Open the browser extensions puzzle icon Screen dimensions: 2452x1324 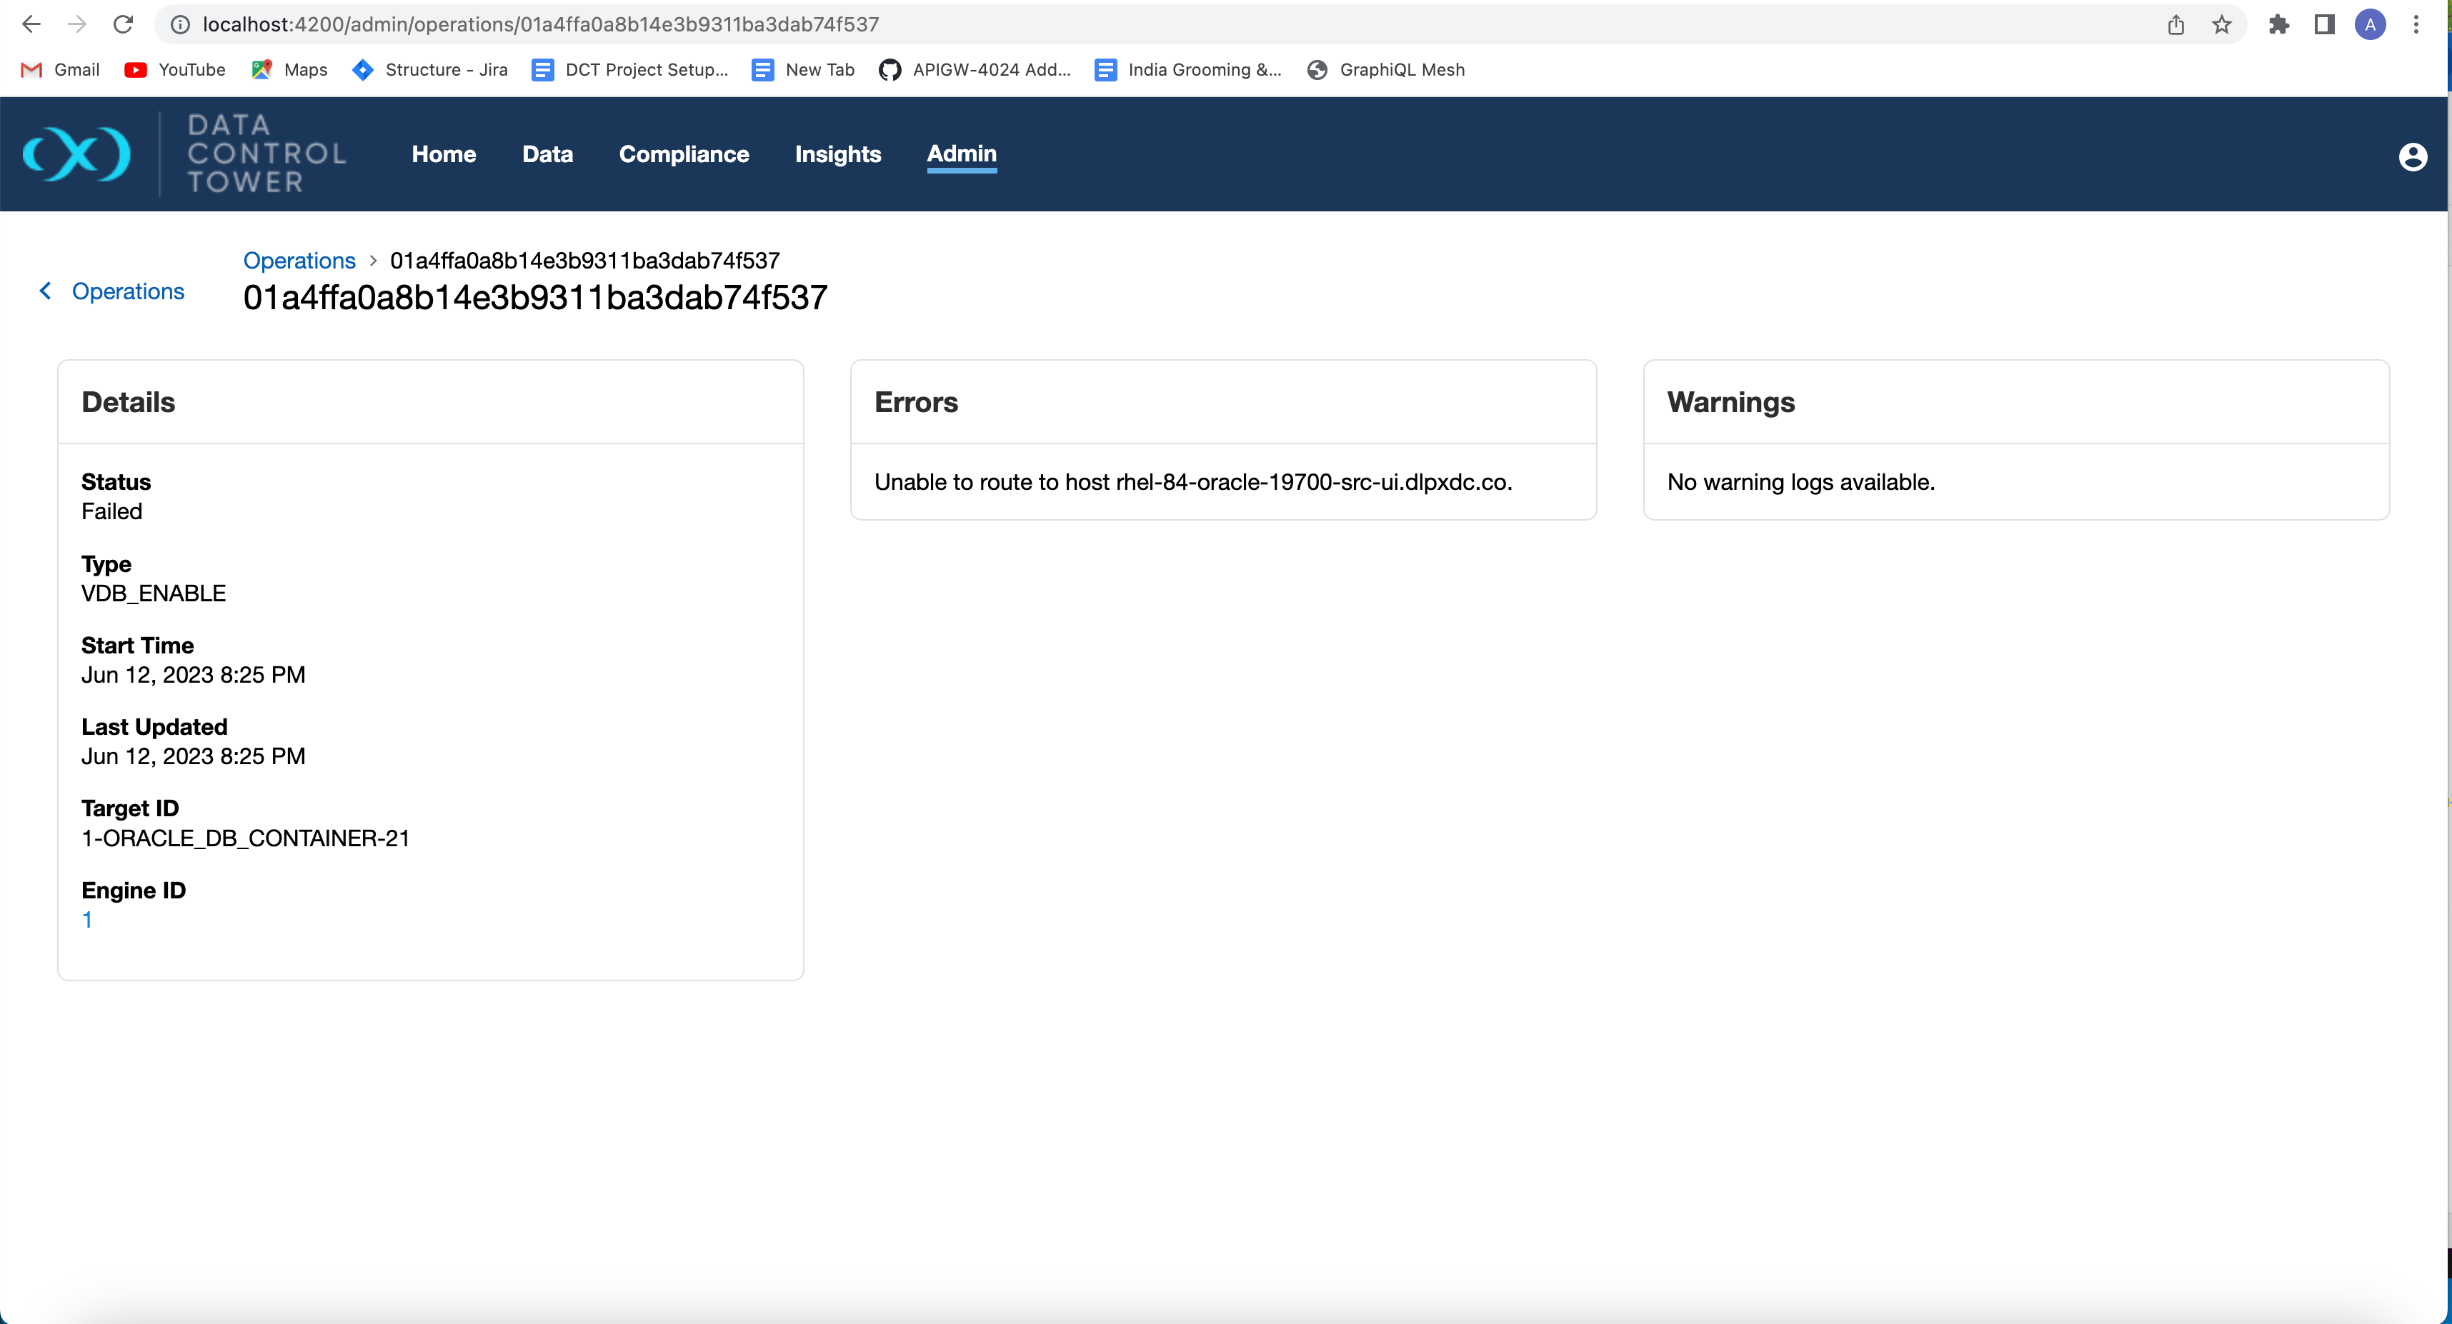pyautogui.click(x=2279, y=25)
